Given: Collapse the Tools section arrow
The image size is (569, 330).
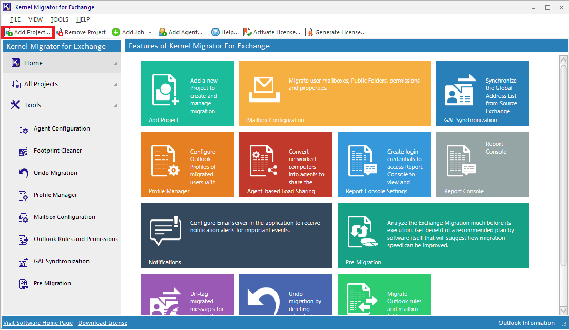Looking at the screenshot, I should [116, 105].
